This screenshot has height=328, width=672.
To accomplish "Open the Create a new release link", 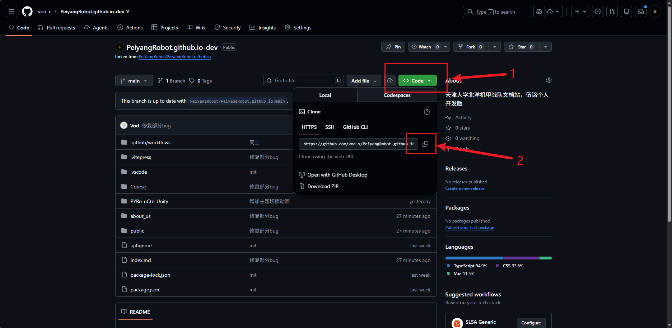I will click(x=465, y=188).
